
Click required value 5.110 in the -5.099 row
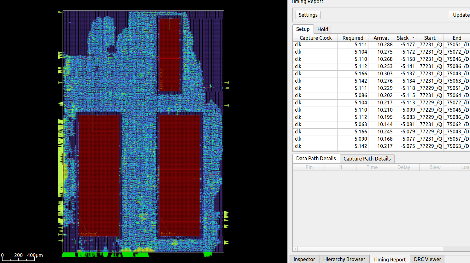tap(361, 110)
